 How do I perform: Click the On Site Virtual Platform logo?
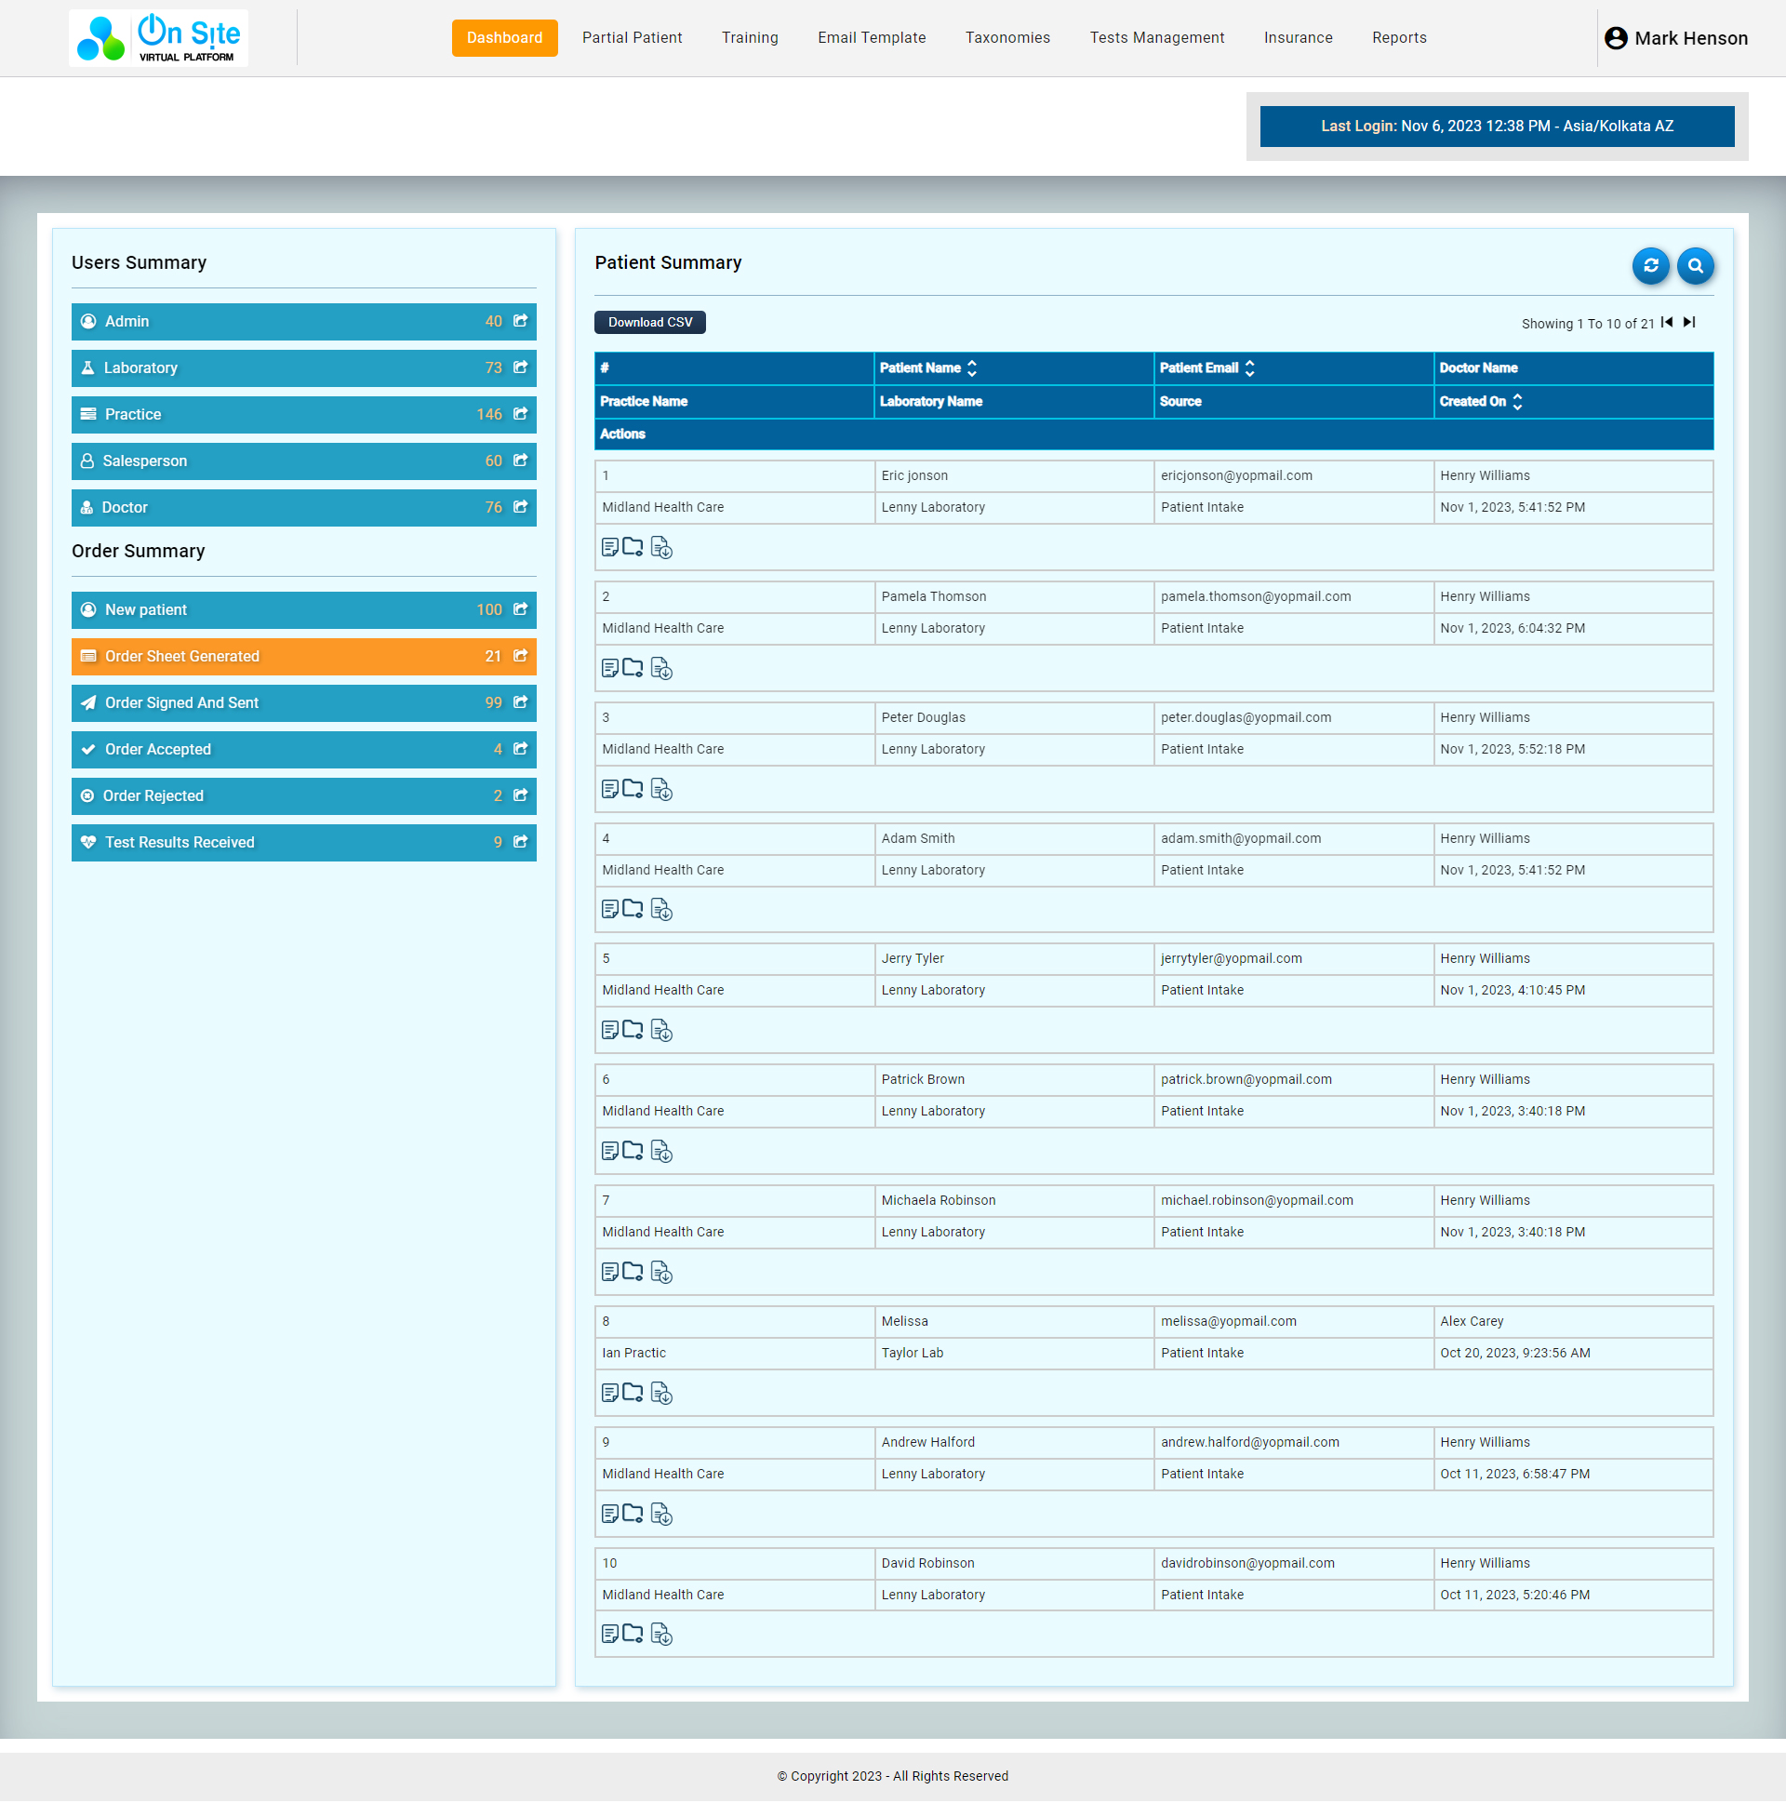pos(159,38)
